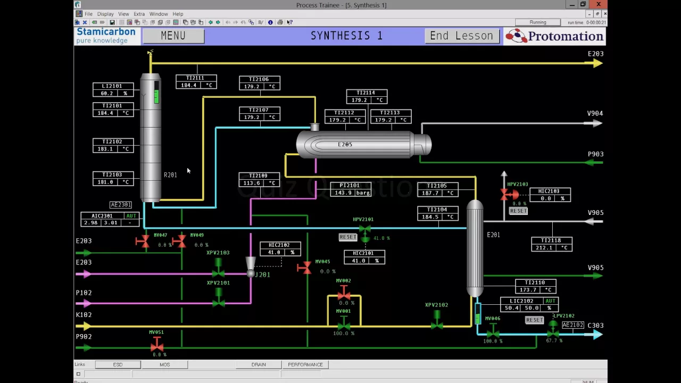
Task: Click RESET button next to HPV2101
Action: pyautogui.click(x=347, y=237)
